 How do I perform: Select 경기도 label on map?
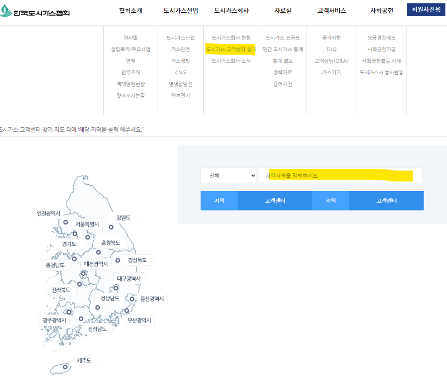coord(69,244)
